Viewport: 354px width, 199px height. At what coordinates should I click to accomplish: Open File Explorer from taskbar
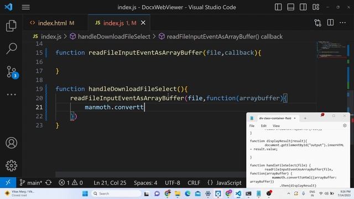pyautogui.click(x=178, y=193)
